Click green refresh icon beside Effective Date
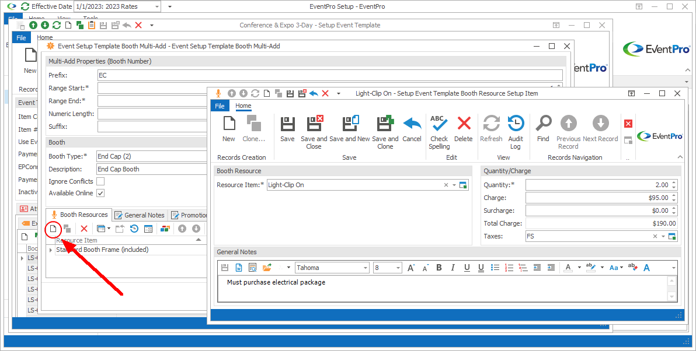 [x=25, y=6]
